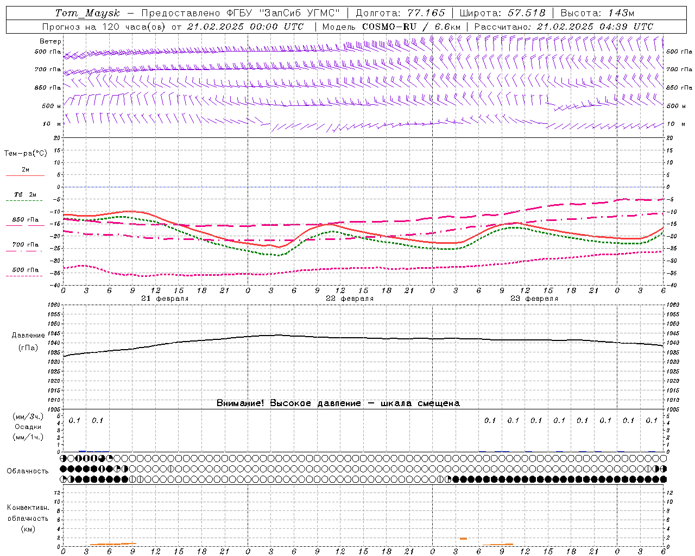
Task: Click the (мм/1ч.) units label
Action: [x=28, y=437]
